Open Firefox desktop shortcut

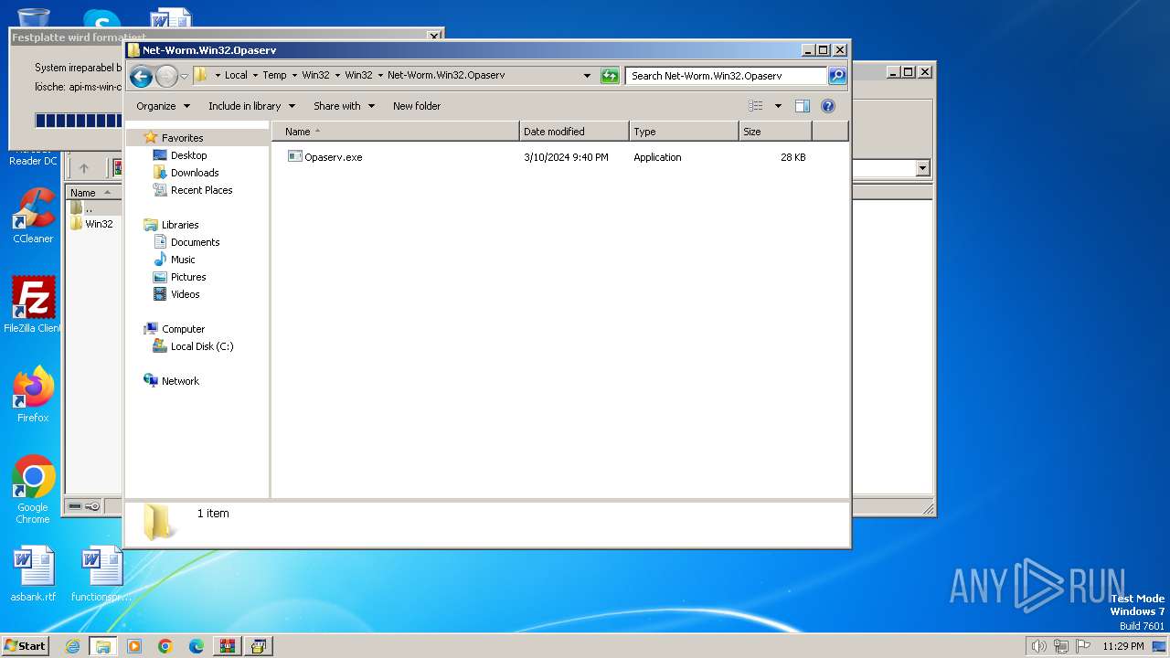(33, 395)
